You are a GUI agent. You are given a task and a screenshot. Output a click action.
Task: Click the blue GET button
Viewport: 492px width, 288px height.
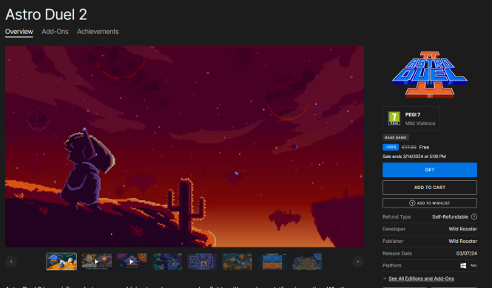tap(430, 170)
